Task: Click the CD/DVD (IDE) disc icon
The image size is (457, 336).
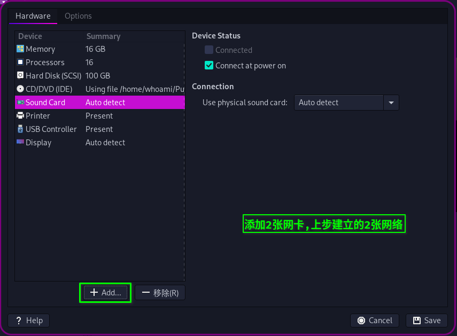Action: (x=20, y=89)
